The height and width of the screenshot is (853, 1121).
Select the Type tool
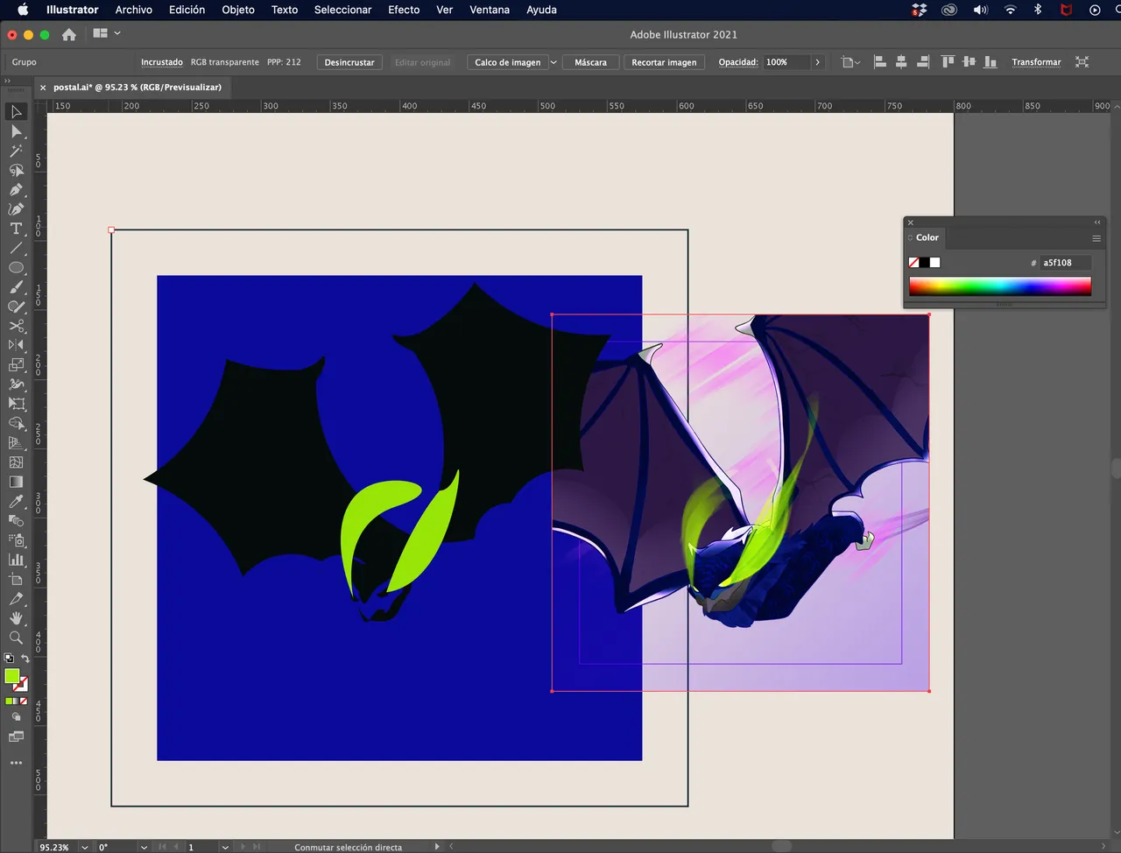click(16, 229)
